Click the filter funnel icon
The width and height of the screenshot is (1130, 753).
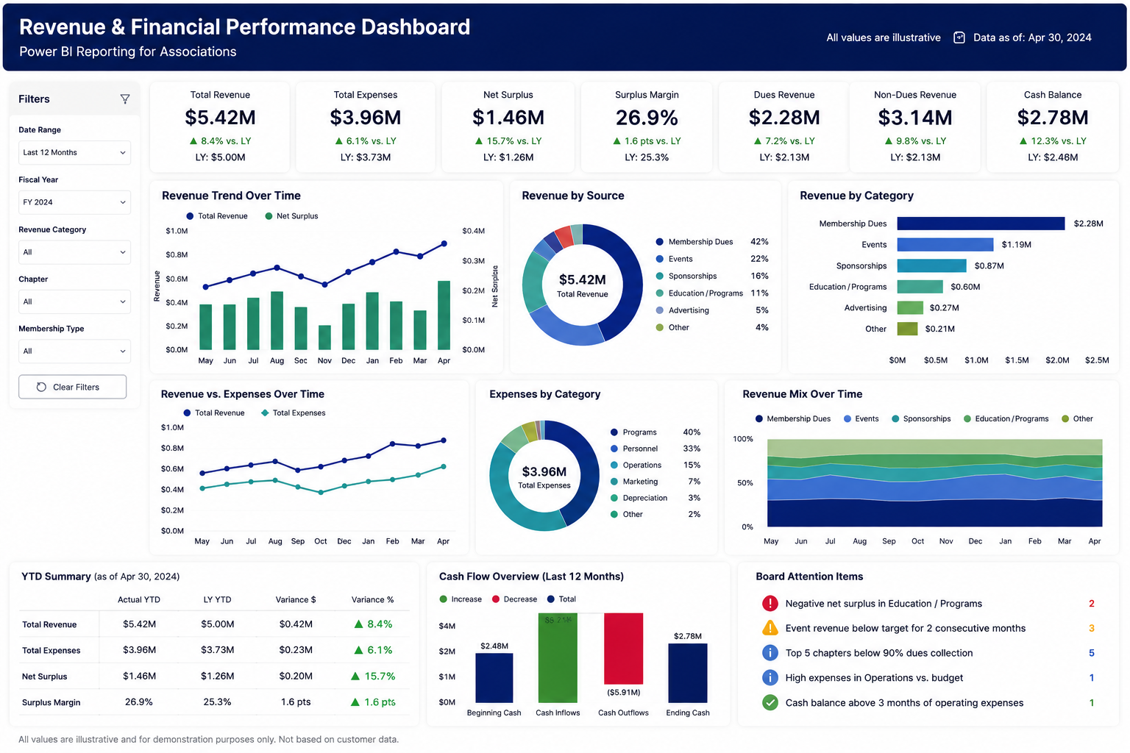point(125,99)
